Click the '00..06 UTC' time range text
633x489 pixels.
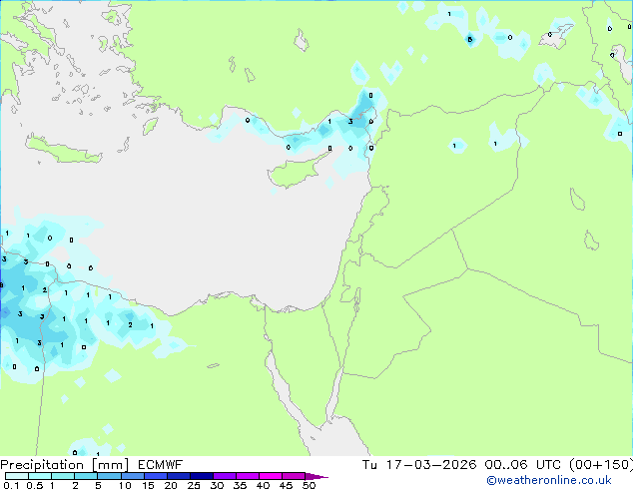click(x=523, y=465)
